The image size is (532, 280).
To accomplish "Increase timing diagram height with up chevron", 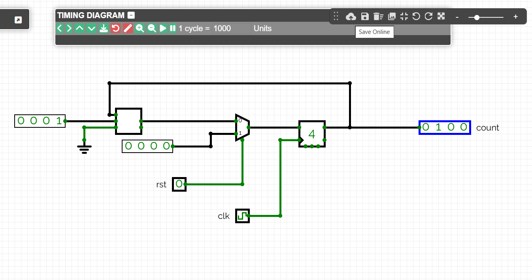I will coord(79,28).
